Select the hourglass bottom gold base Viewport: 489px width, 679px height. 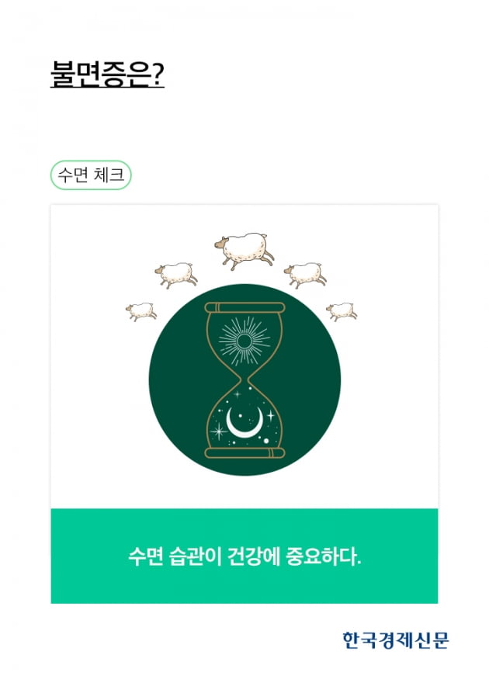[x=244, y=453]
